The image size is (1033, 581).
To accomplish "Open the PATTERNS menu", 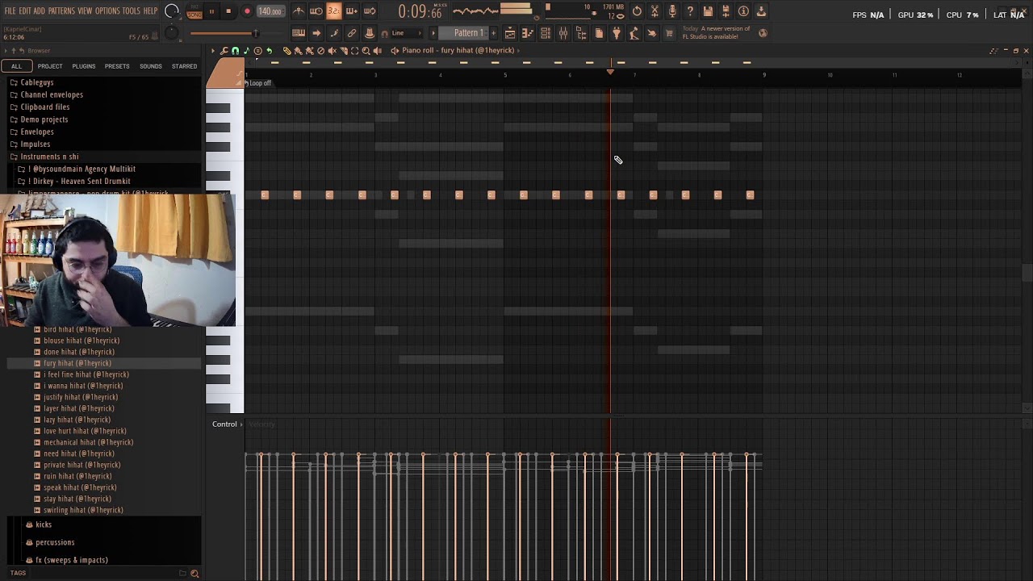I will (x=61, y=10).
